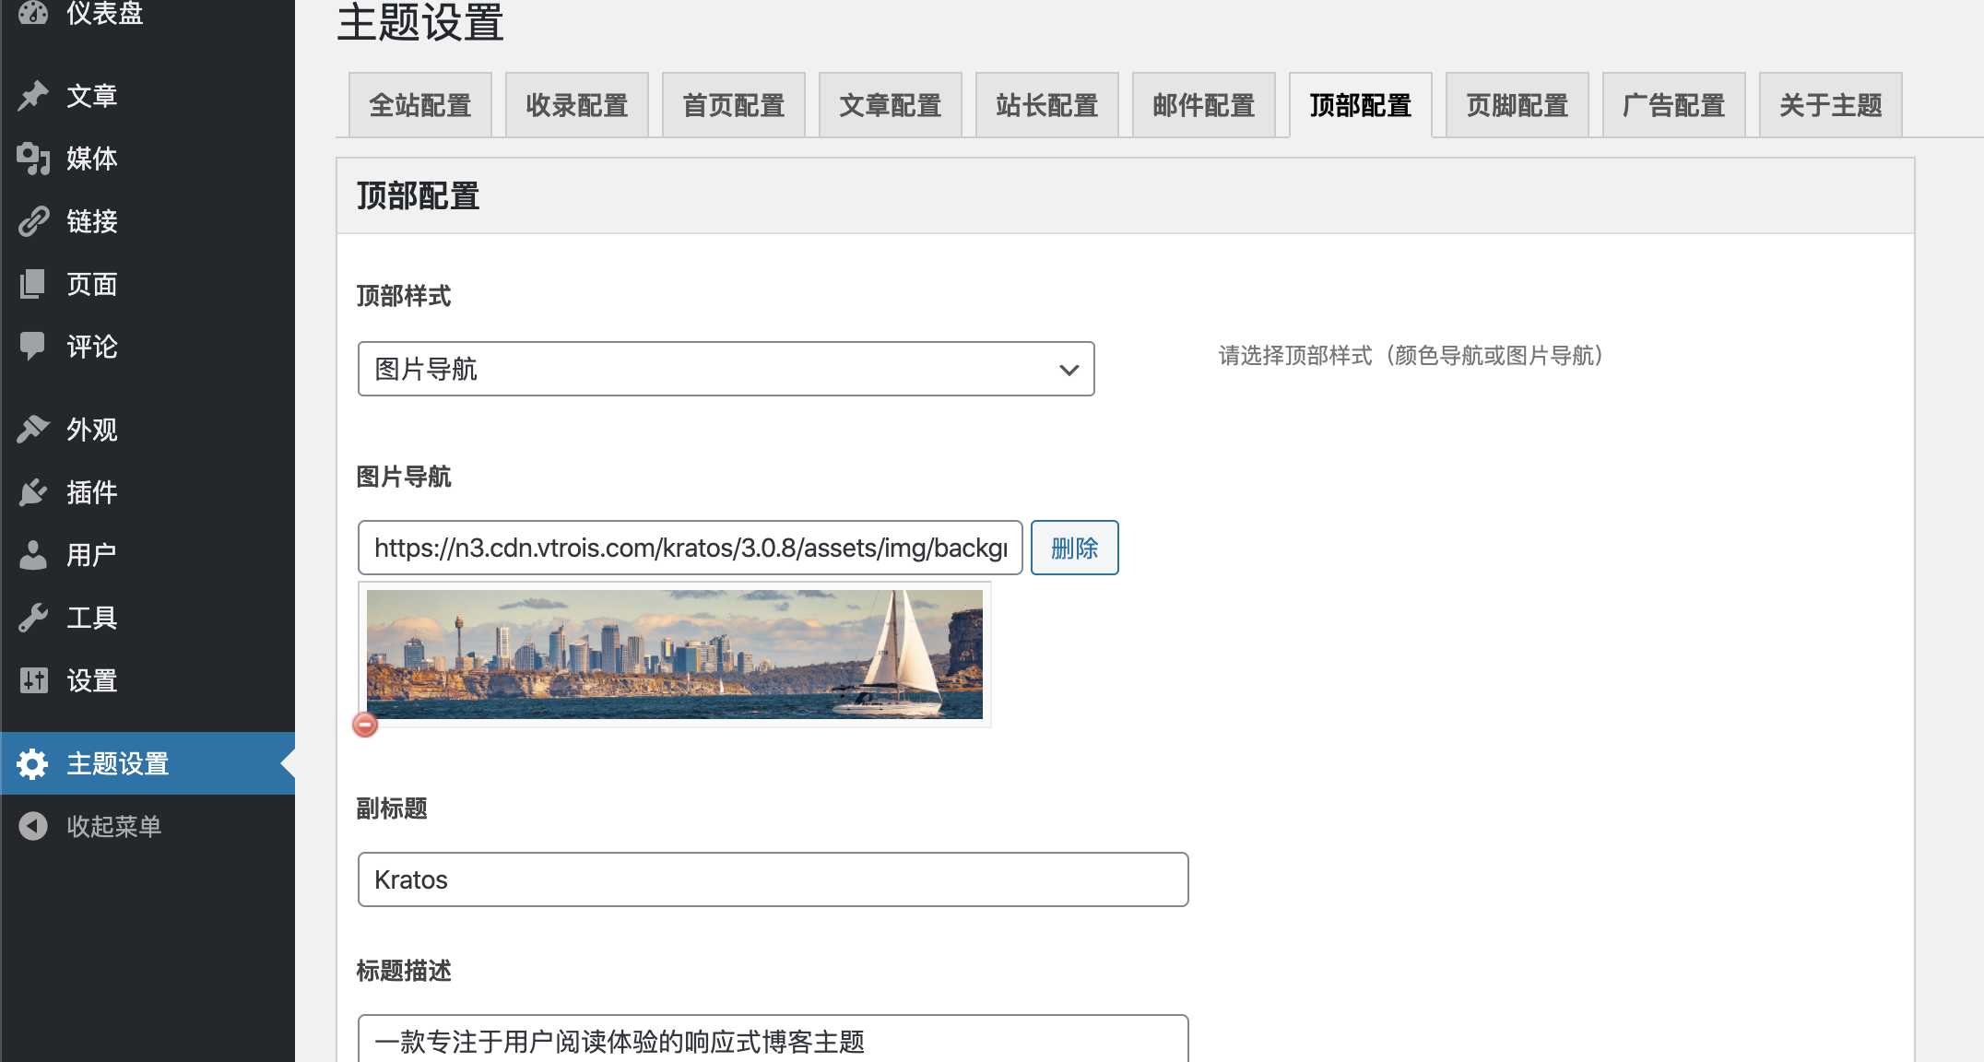Remove the header image via red minus toggle
The image size is (1984, 1062).
[365, 726]
